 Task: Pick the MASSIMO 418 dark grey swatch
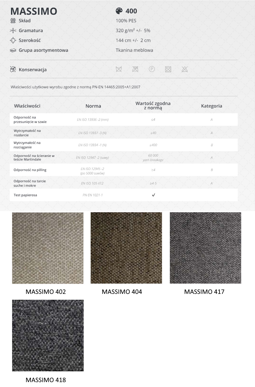[48, 335]
